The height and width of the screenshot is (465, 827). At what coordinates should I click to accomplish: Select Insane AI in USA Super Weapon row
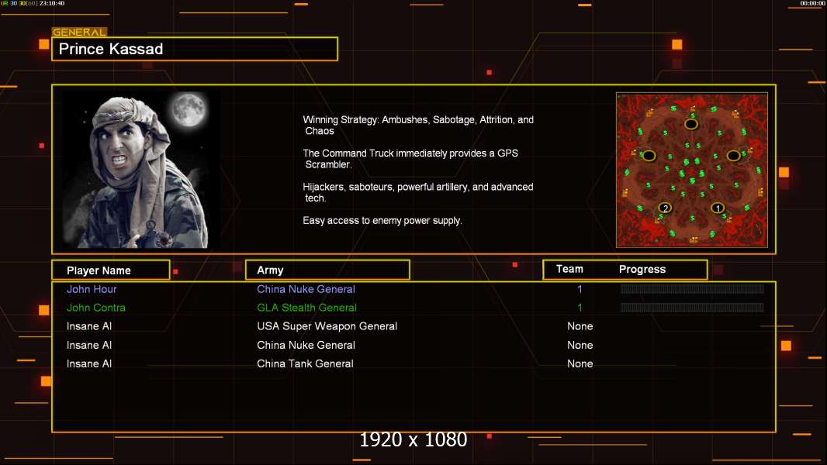pos(89,326)
